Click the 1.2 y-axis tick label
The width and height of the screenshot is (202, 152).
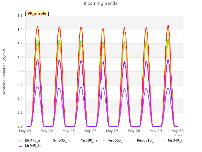point(20,43)
